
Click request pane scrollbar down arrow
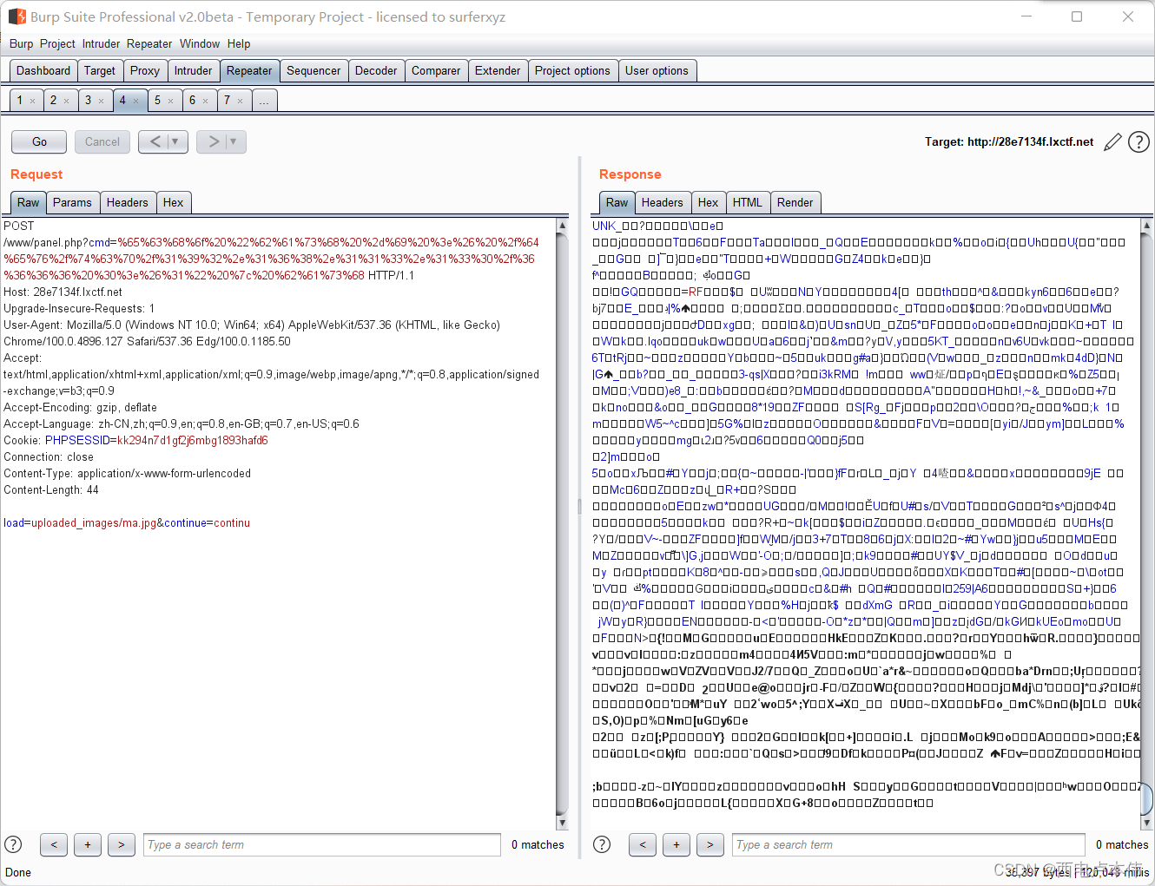[562, 823]
